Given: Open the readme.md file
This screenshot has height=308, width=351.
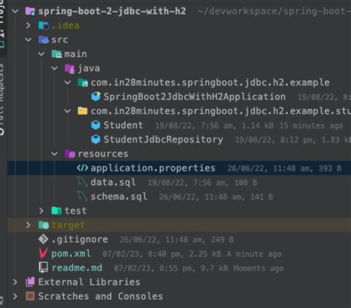Looking at the screenshot, I should click(x=77, y=268).
